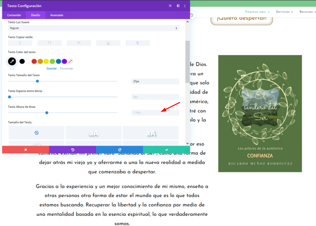Select the purple color swatch
Image resolution: width=316 pixels, height=226 pixels.
[x=64, y=61]
